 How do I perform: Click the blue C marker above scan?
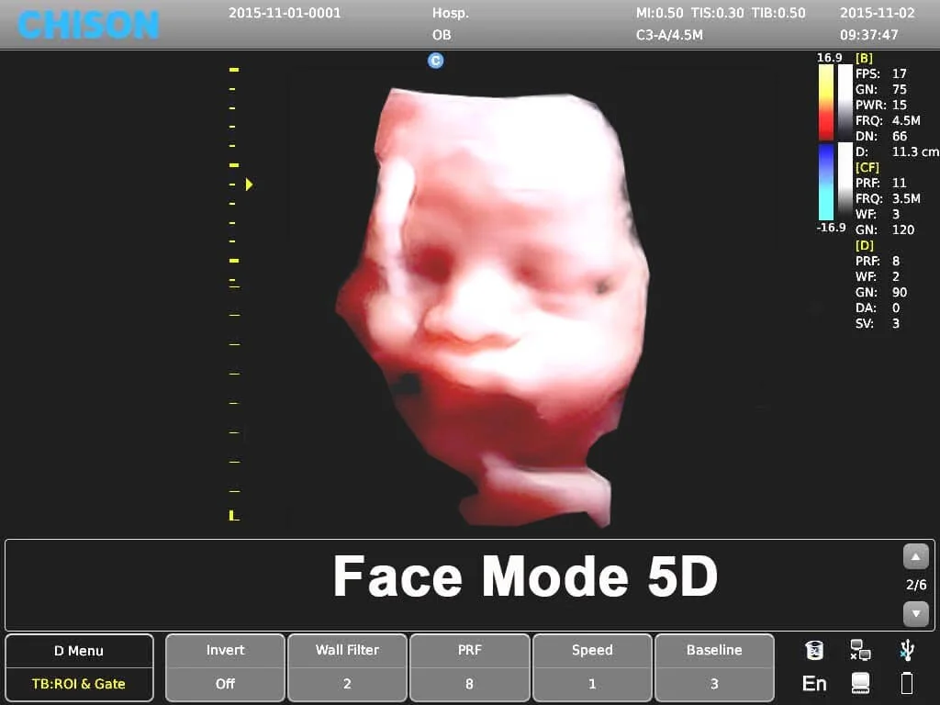point(436,61)
